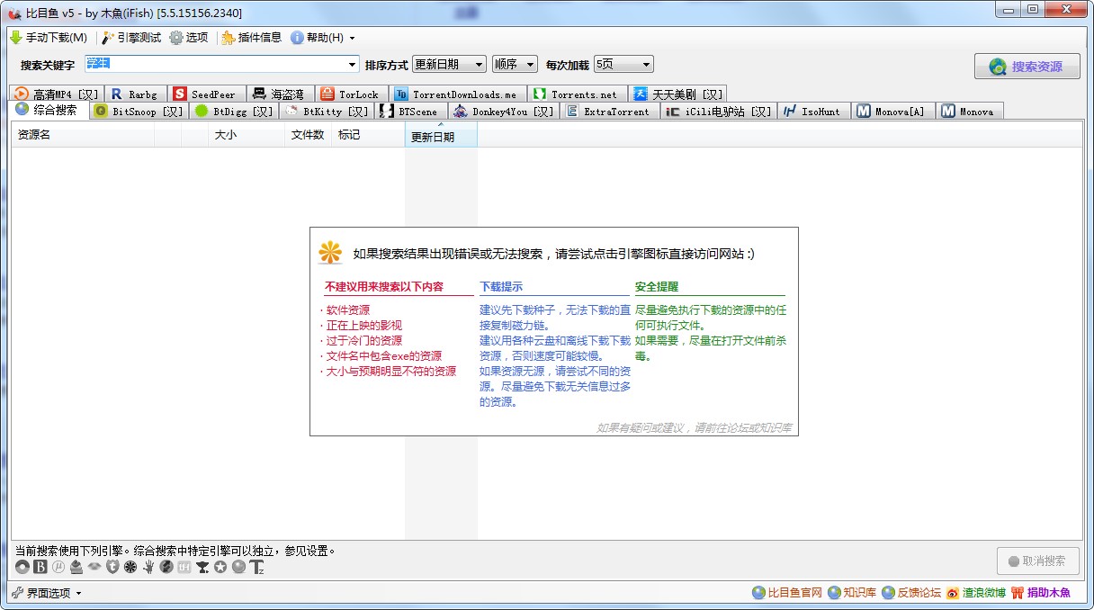The image size is (1094, 610).
Task: Open Manual Download (手动下载) menu
Action: 49,38
